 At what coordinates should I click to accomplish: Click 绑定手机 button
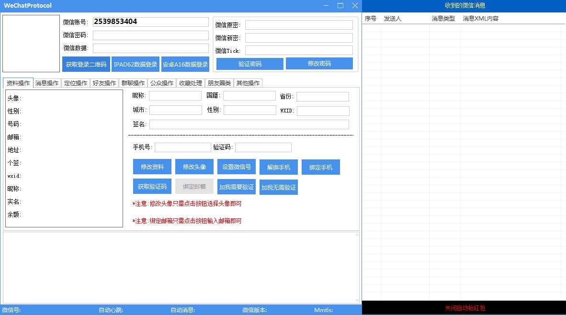pyautogui.click(x=320, y=167)
